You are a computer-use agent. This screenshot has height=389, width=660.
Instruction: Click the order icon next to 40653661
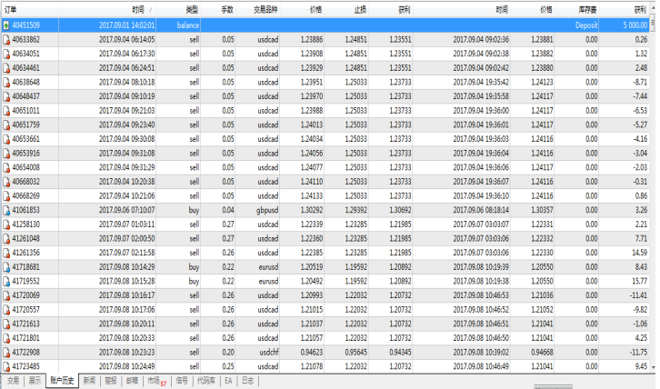coord(6,139)
